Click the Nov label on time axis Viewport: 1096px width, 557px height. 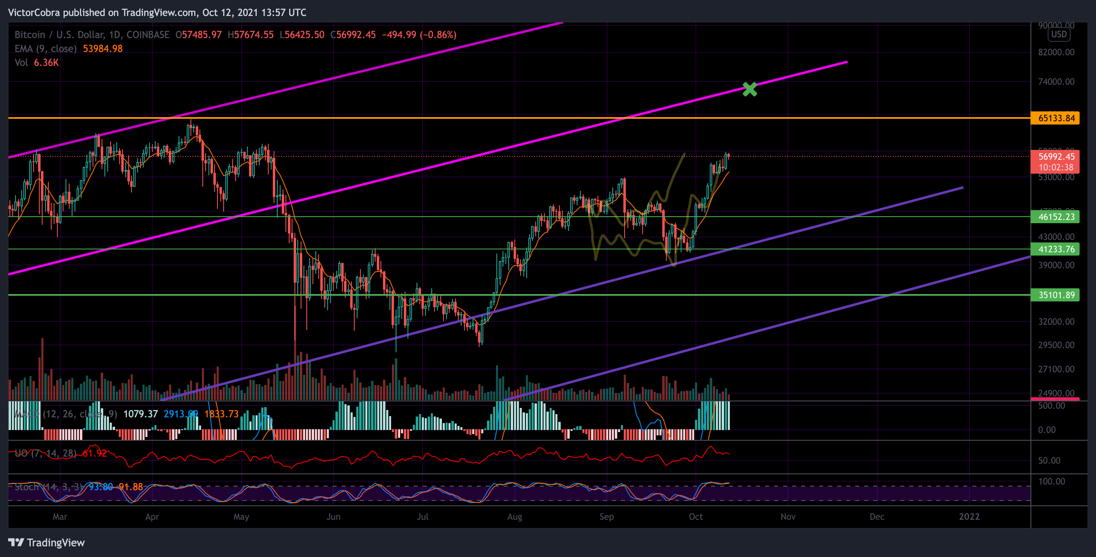[788, 516]
